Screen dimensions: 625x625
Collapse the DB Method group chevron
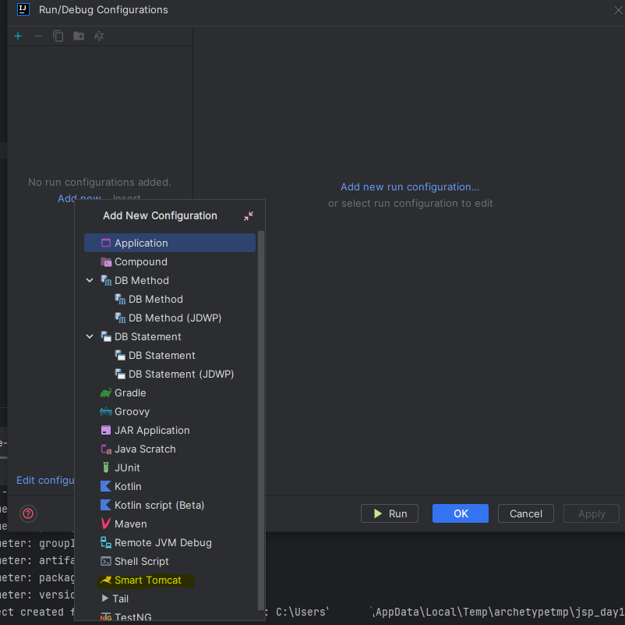(x=90, y=280)
